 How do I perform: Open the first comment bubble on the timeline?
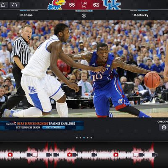[35, 155]
